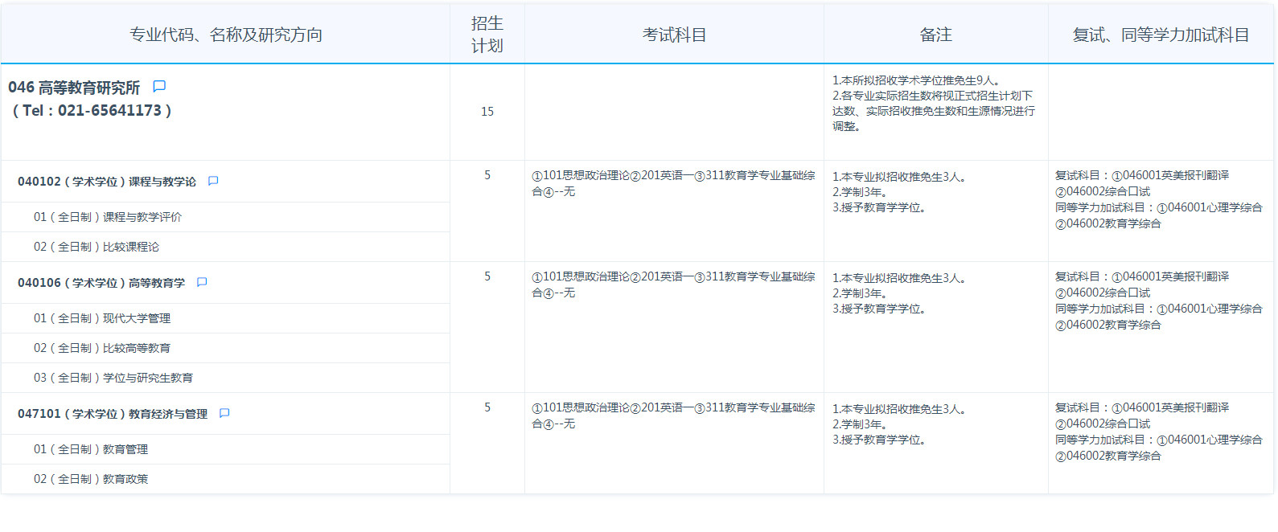Select the 046 高等教育研究所 heading

74,88
